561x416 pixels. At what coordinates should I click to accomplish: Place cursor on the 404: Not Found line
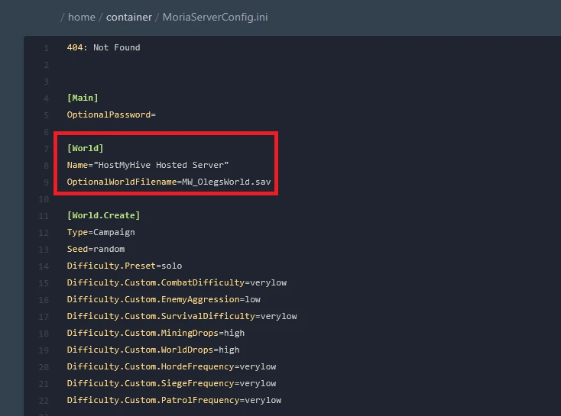103,47
